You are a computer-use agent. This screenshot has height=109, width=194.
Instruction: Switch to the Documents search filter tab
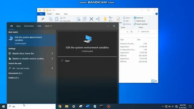tap(29, 26)
